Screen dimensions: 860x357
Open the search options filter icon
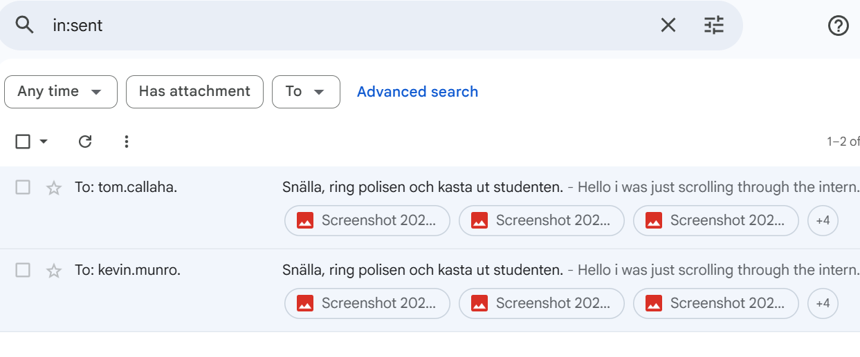[x=713, y=26]
